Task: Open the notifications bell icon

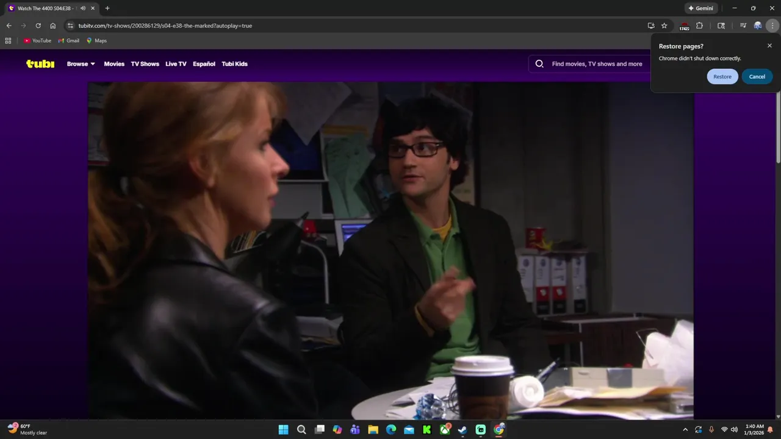Action: [770, 430]
